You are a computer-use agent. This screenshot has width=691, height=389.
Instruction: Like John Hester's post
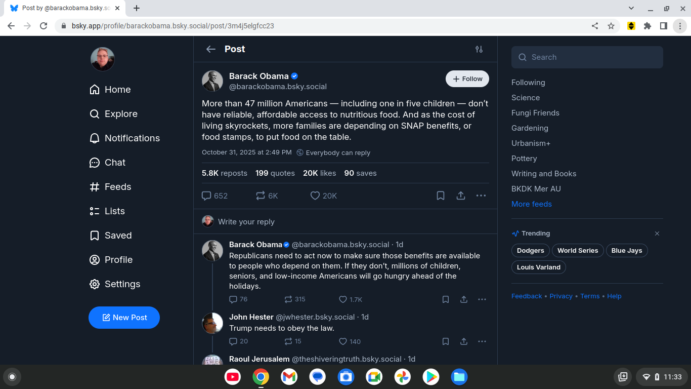pos(350,341)
